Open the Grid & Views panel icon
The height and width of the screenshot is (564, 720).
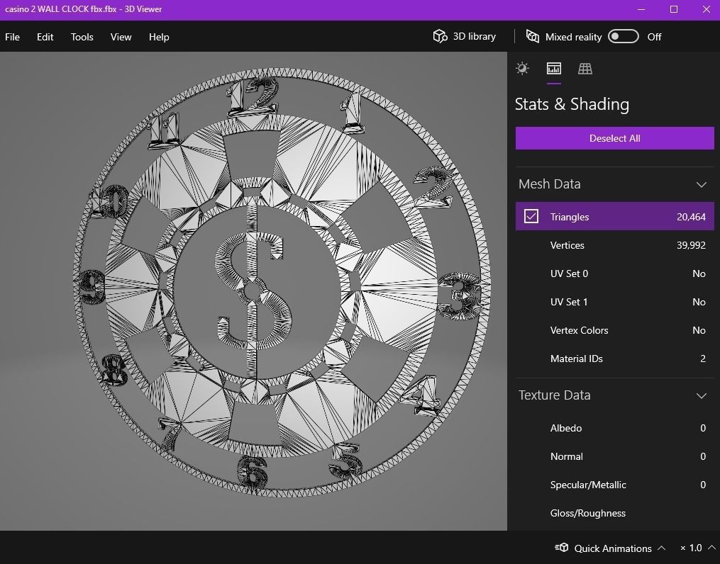(585, 68)
